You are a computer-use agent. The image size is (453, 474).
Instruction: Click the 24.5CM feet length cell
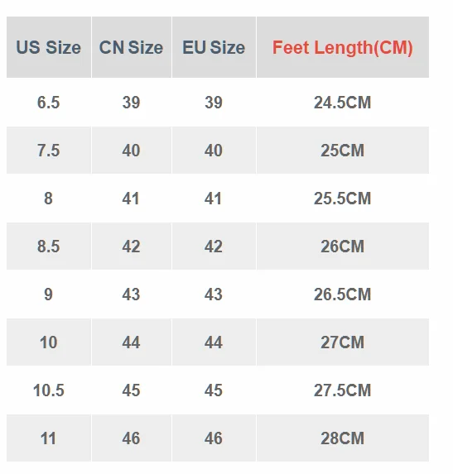[343, 103]
